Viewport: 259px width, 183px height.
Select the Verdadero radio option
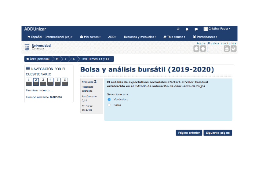[x=109, y=99]
